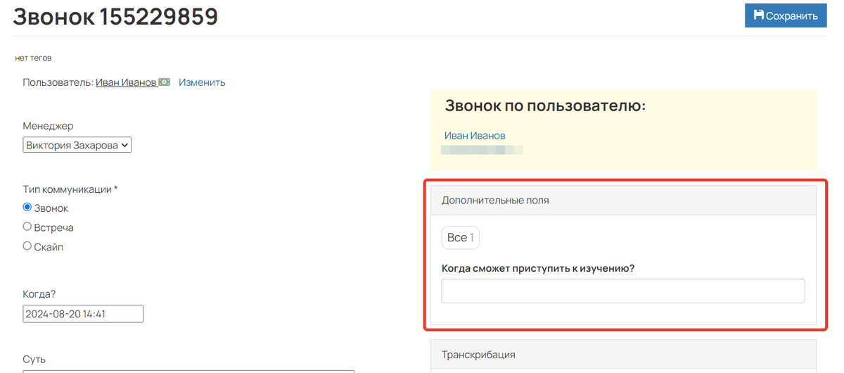Click the Суть field label
Screen dimensions: 844x373
(34, 360)
